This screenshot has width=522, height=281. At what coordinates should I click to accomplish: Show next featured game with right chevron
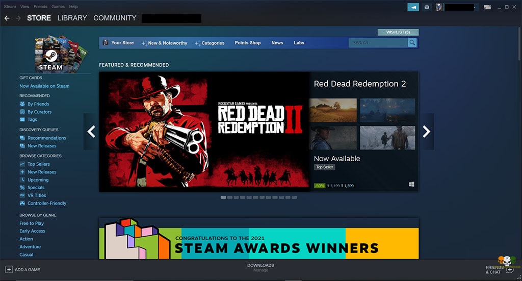coord(427,132)
